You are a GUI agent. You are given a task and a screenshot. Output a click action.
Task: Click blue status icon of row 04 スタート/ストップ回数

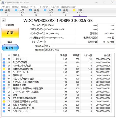pos(4,66)
